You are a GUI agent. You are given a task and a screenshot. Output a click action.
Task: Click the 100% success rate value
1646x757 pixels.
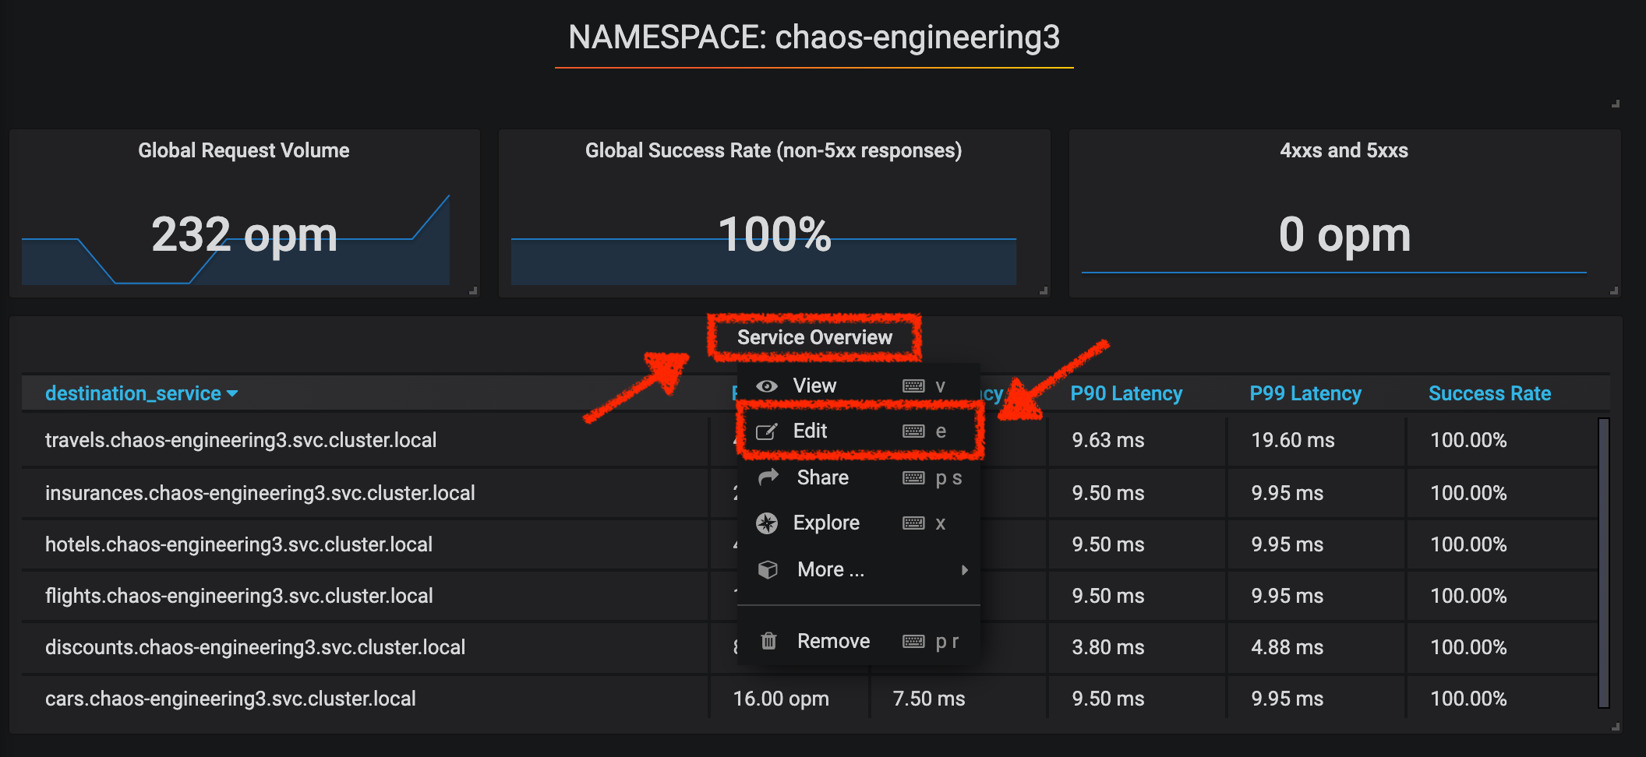775,235
